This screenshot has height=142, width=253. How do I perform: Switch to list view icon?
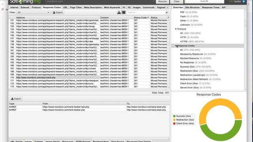point(124,12)
